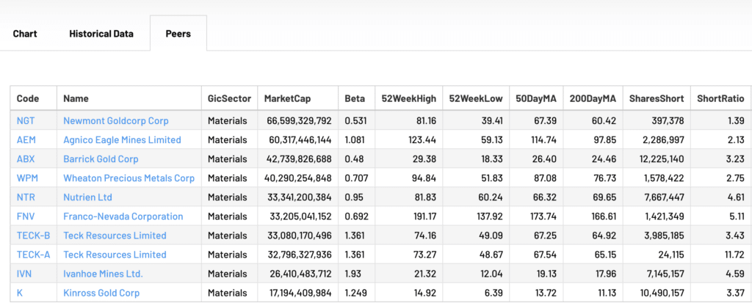752x303 pixels.
Task: Click the 52WeekHigh column header
Action: pyautogui.click(x=408, y=98)
